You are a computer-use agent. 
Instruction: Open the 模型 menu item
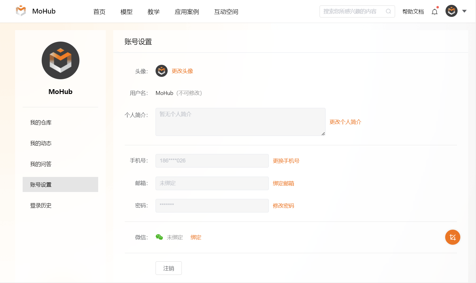coord(126,12)
